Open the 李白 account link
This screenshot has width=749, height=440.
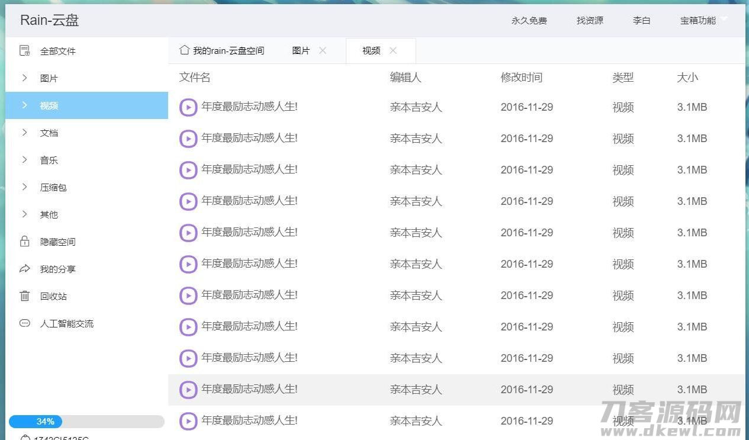pyautogui.click(x=641, y=20)
